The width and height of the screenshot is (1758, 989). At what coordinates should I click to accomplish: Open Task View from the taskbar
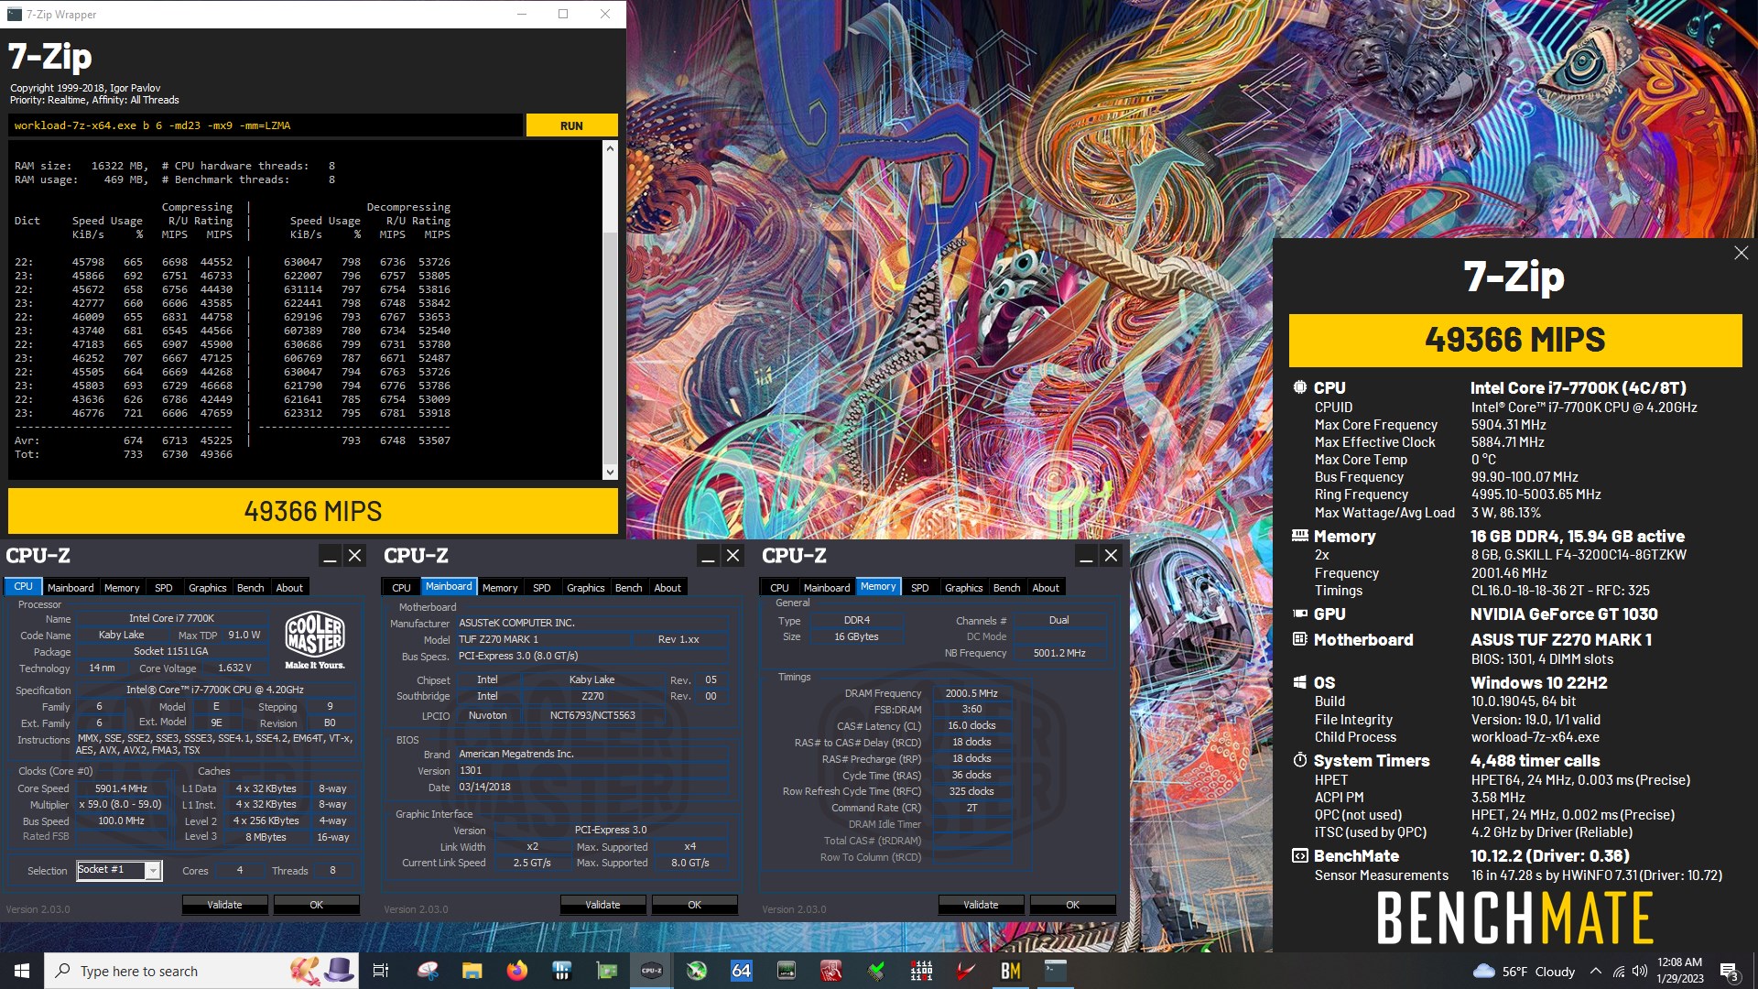(x=381, y=971)
